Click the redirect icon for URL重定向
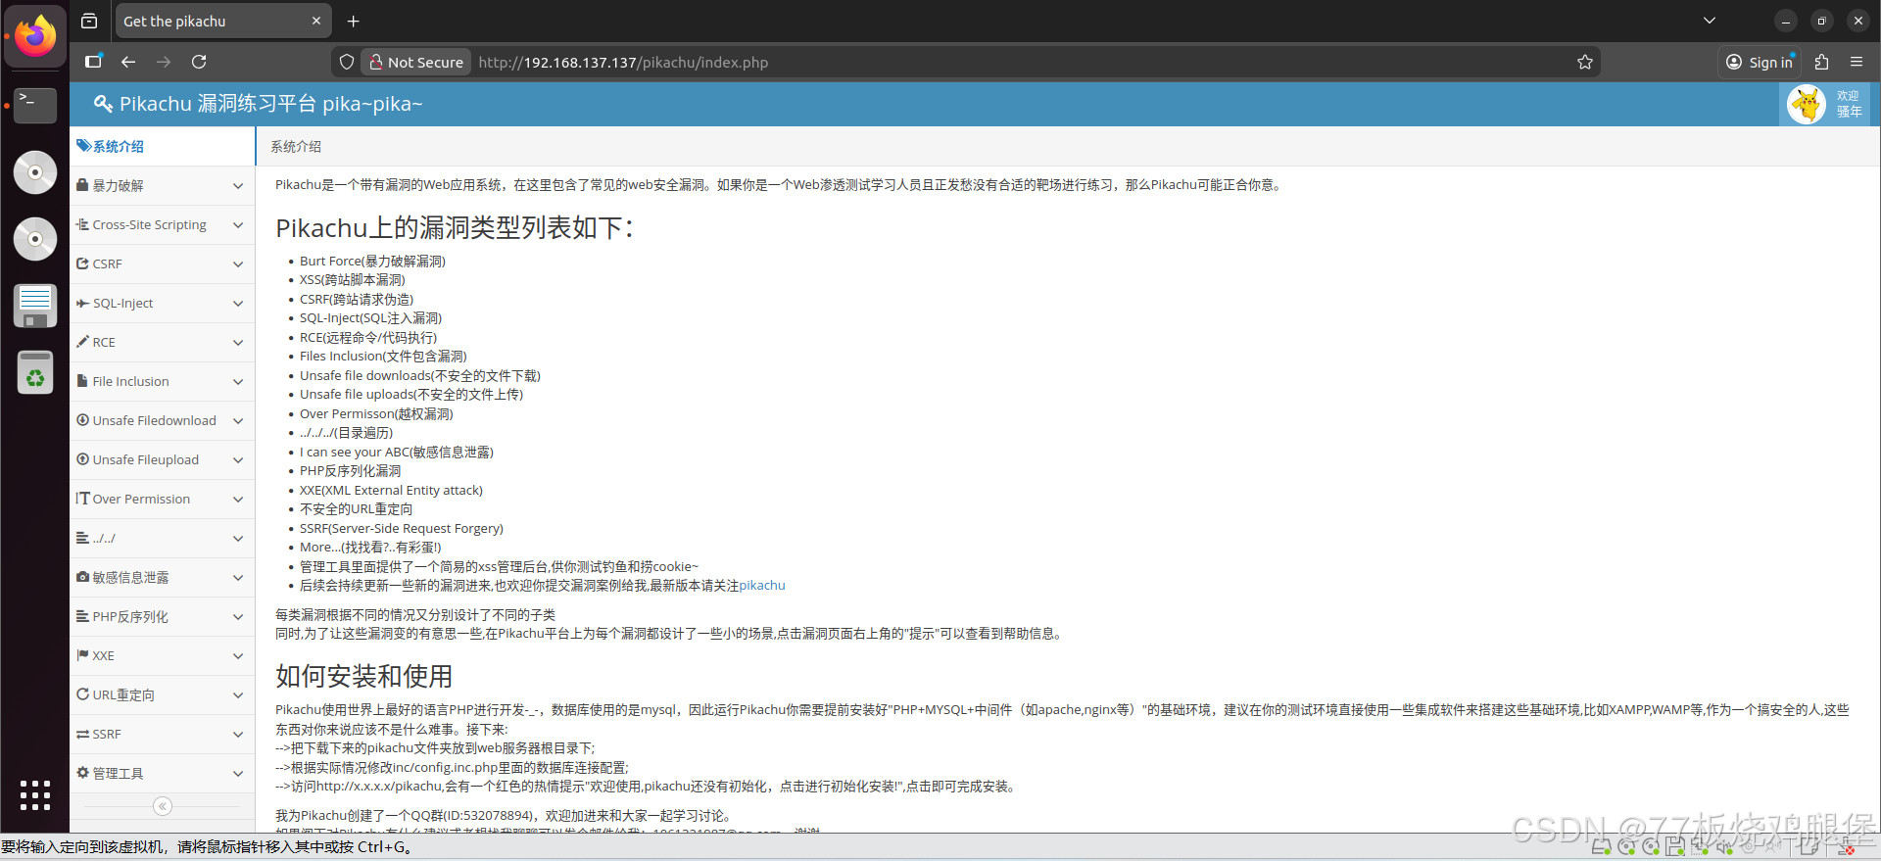Viewport: 1881px width, 861px height. coord(82,694)
